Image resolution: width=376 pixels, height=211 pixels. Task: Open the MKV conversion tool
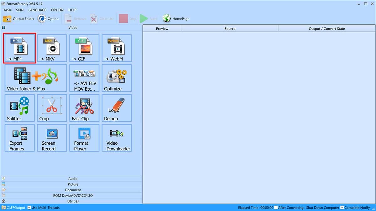[52, 48]
